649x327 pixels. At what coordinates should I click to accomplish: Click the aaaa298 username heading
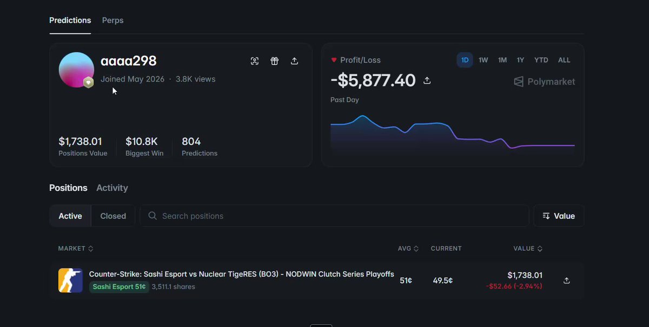[x=129, y=61]
